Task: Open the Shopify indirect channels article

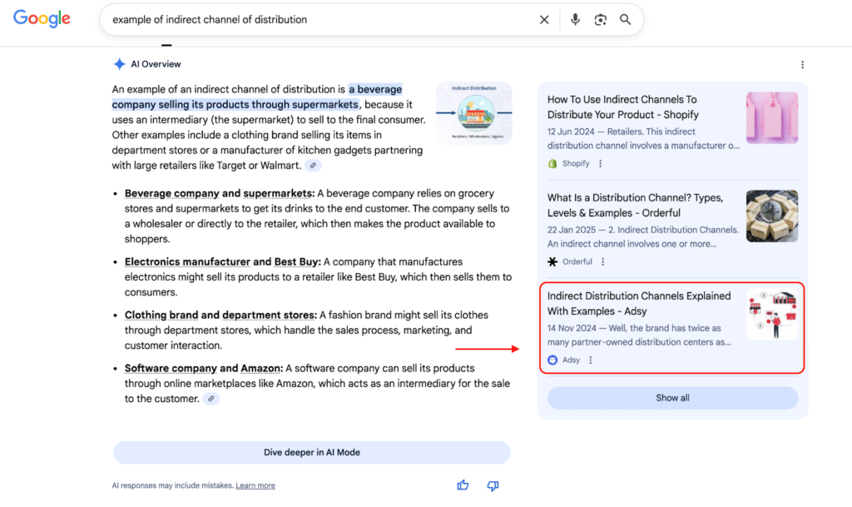Action: (x=622, y=107)
